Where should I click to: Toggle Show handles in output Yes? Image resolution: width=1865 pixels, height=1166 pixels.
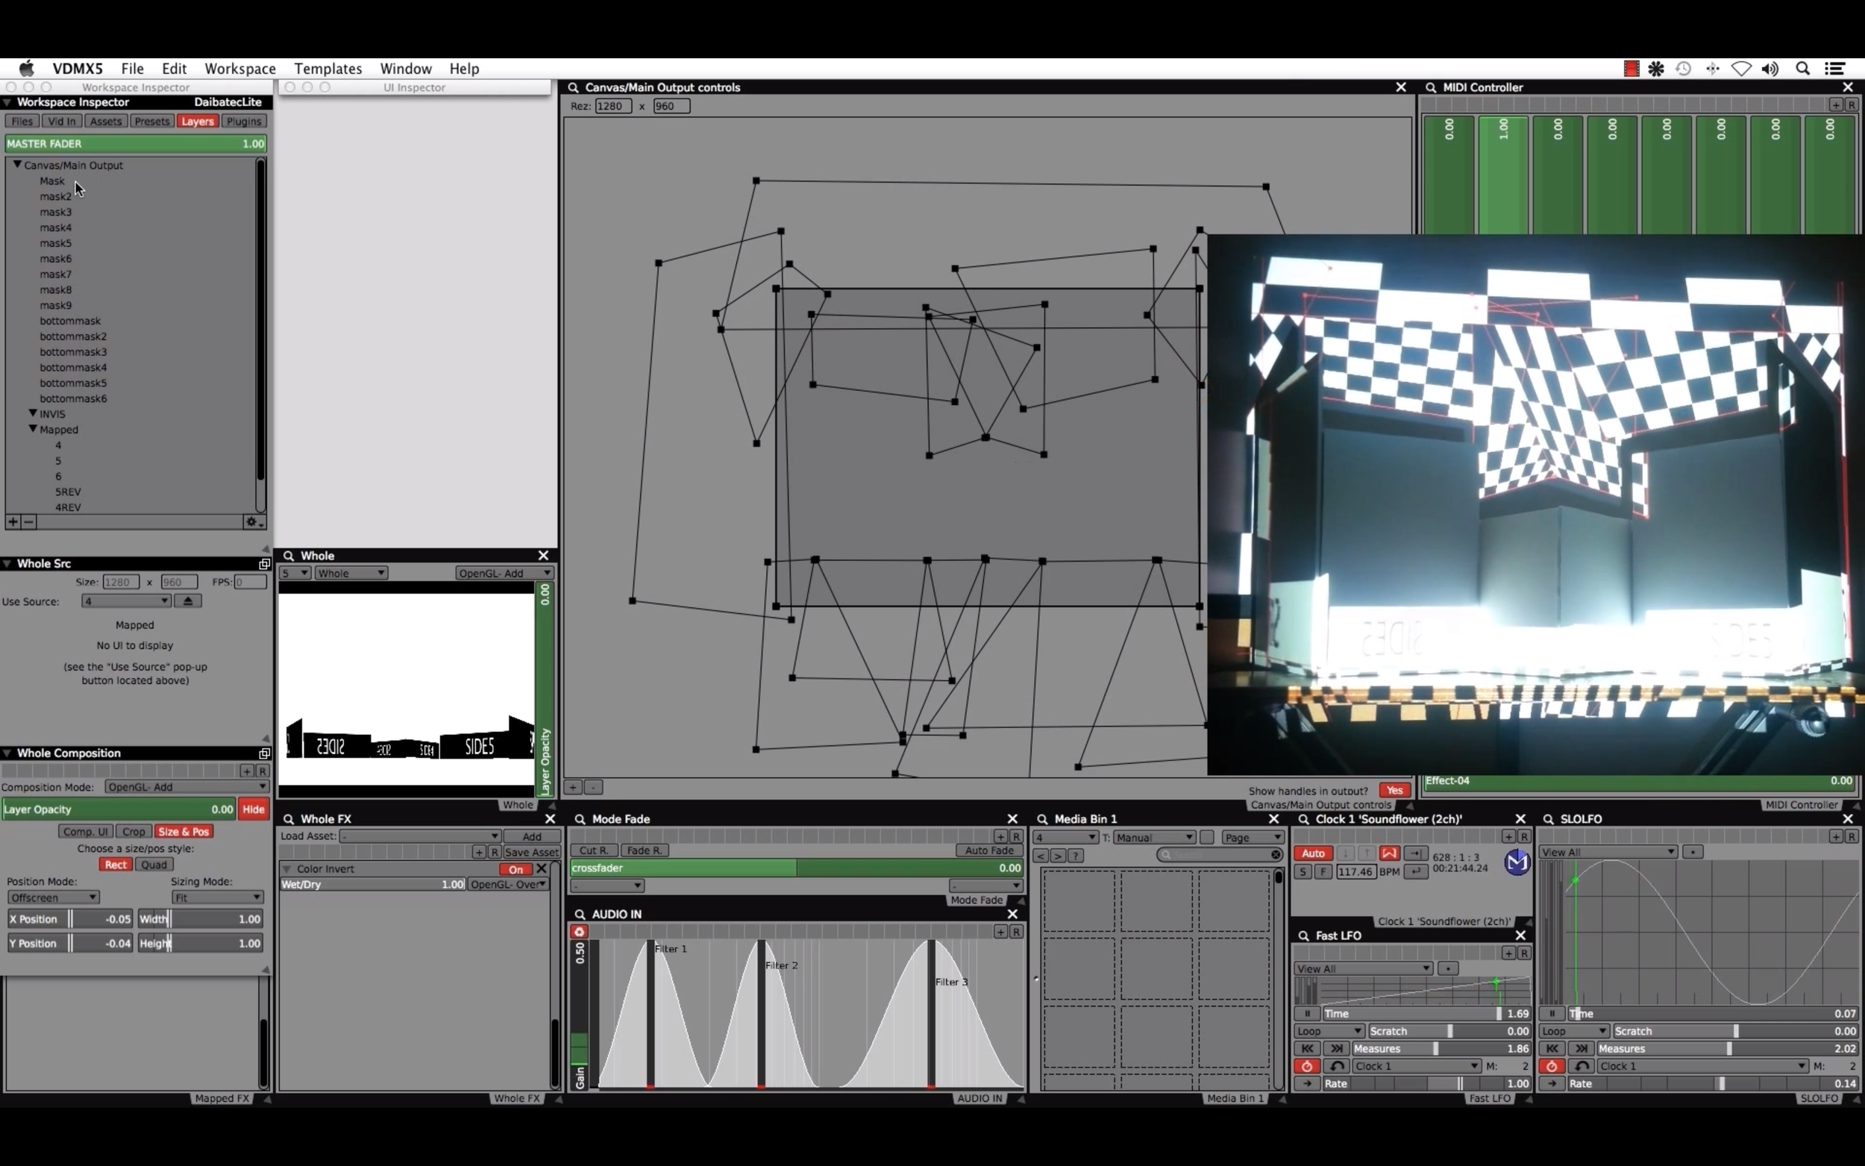pyautogui.click(x=1394, y=791)
